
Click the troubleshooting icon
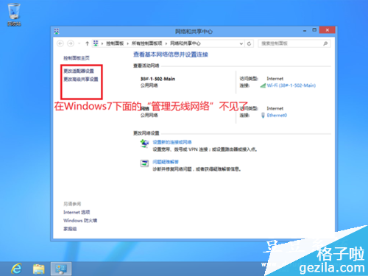click(x=144, y=163)
